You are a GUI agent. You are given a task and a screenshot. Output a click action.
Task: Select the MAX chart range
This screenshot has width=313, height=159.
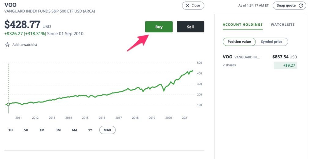pos(107,130)
